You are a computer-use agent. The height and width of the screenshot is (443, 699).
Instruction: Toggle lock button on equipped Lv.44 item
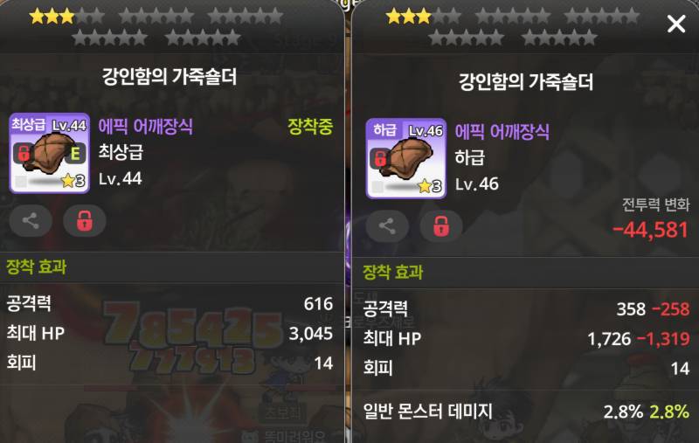coord(85,220)
